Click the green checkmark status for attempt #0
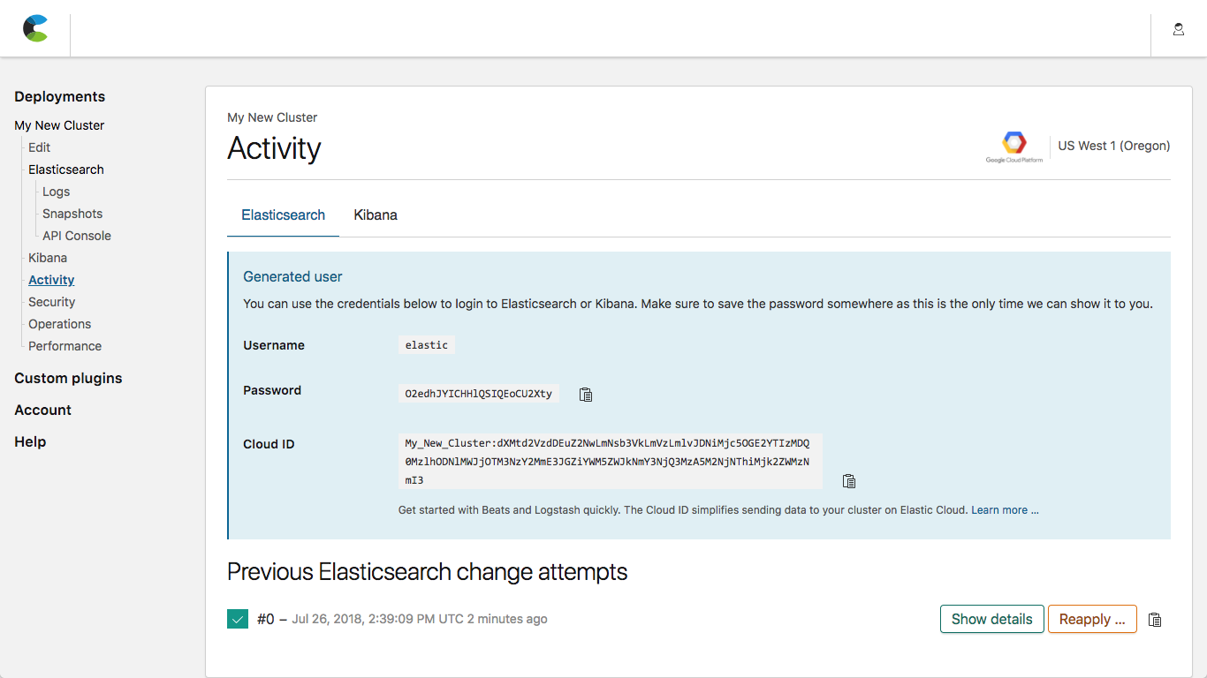Screen dimensions: 1207x678 pyautogui.click(x=238, y=619)
